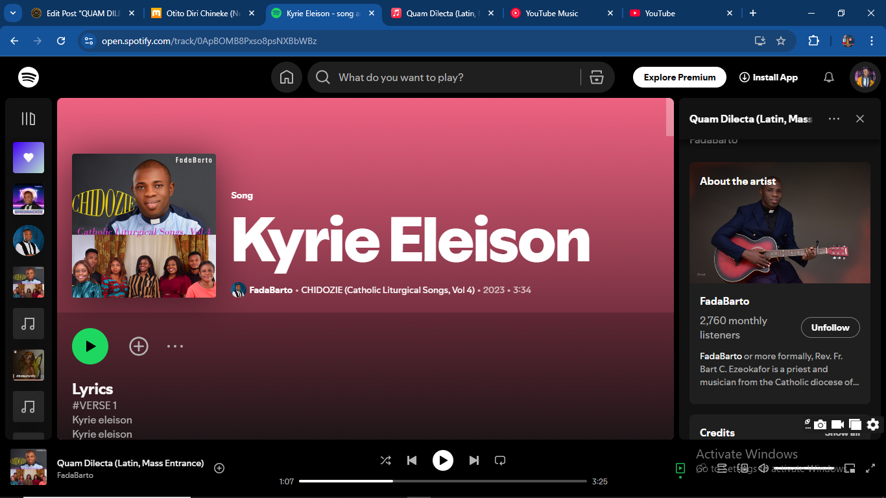Open FadaBarto artist link under song title
Screen dimensions: 886x498
(x=270, y=290)
